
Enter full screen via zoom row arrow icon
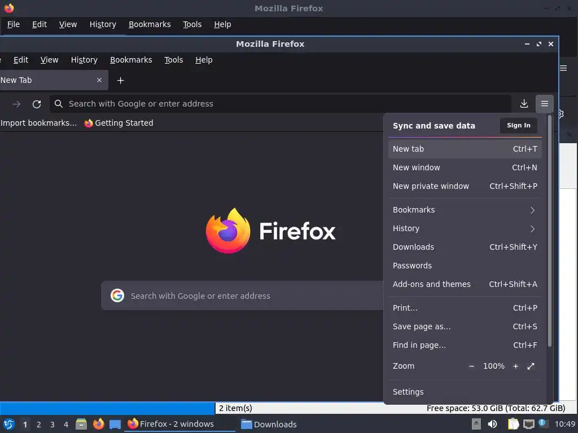pyautogui.click(x=531, y=366)
